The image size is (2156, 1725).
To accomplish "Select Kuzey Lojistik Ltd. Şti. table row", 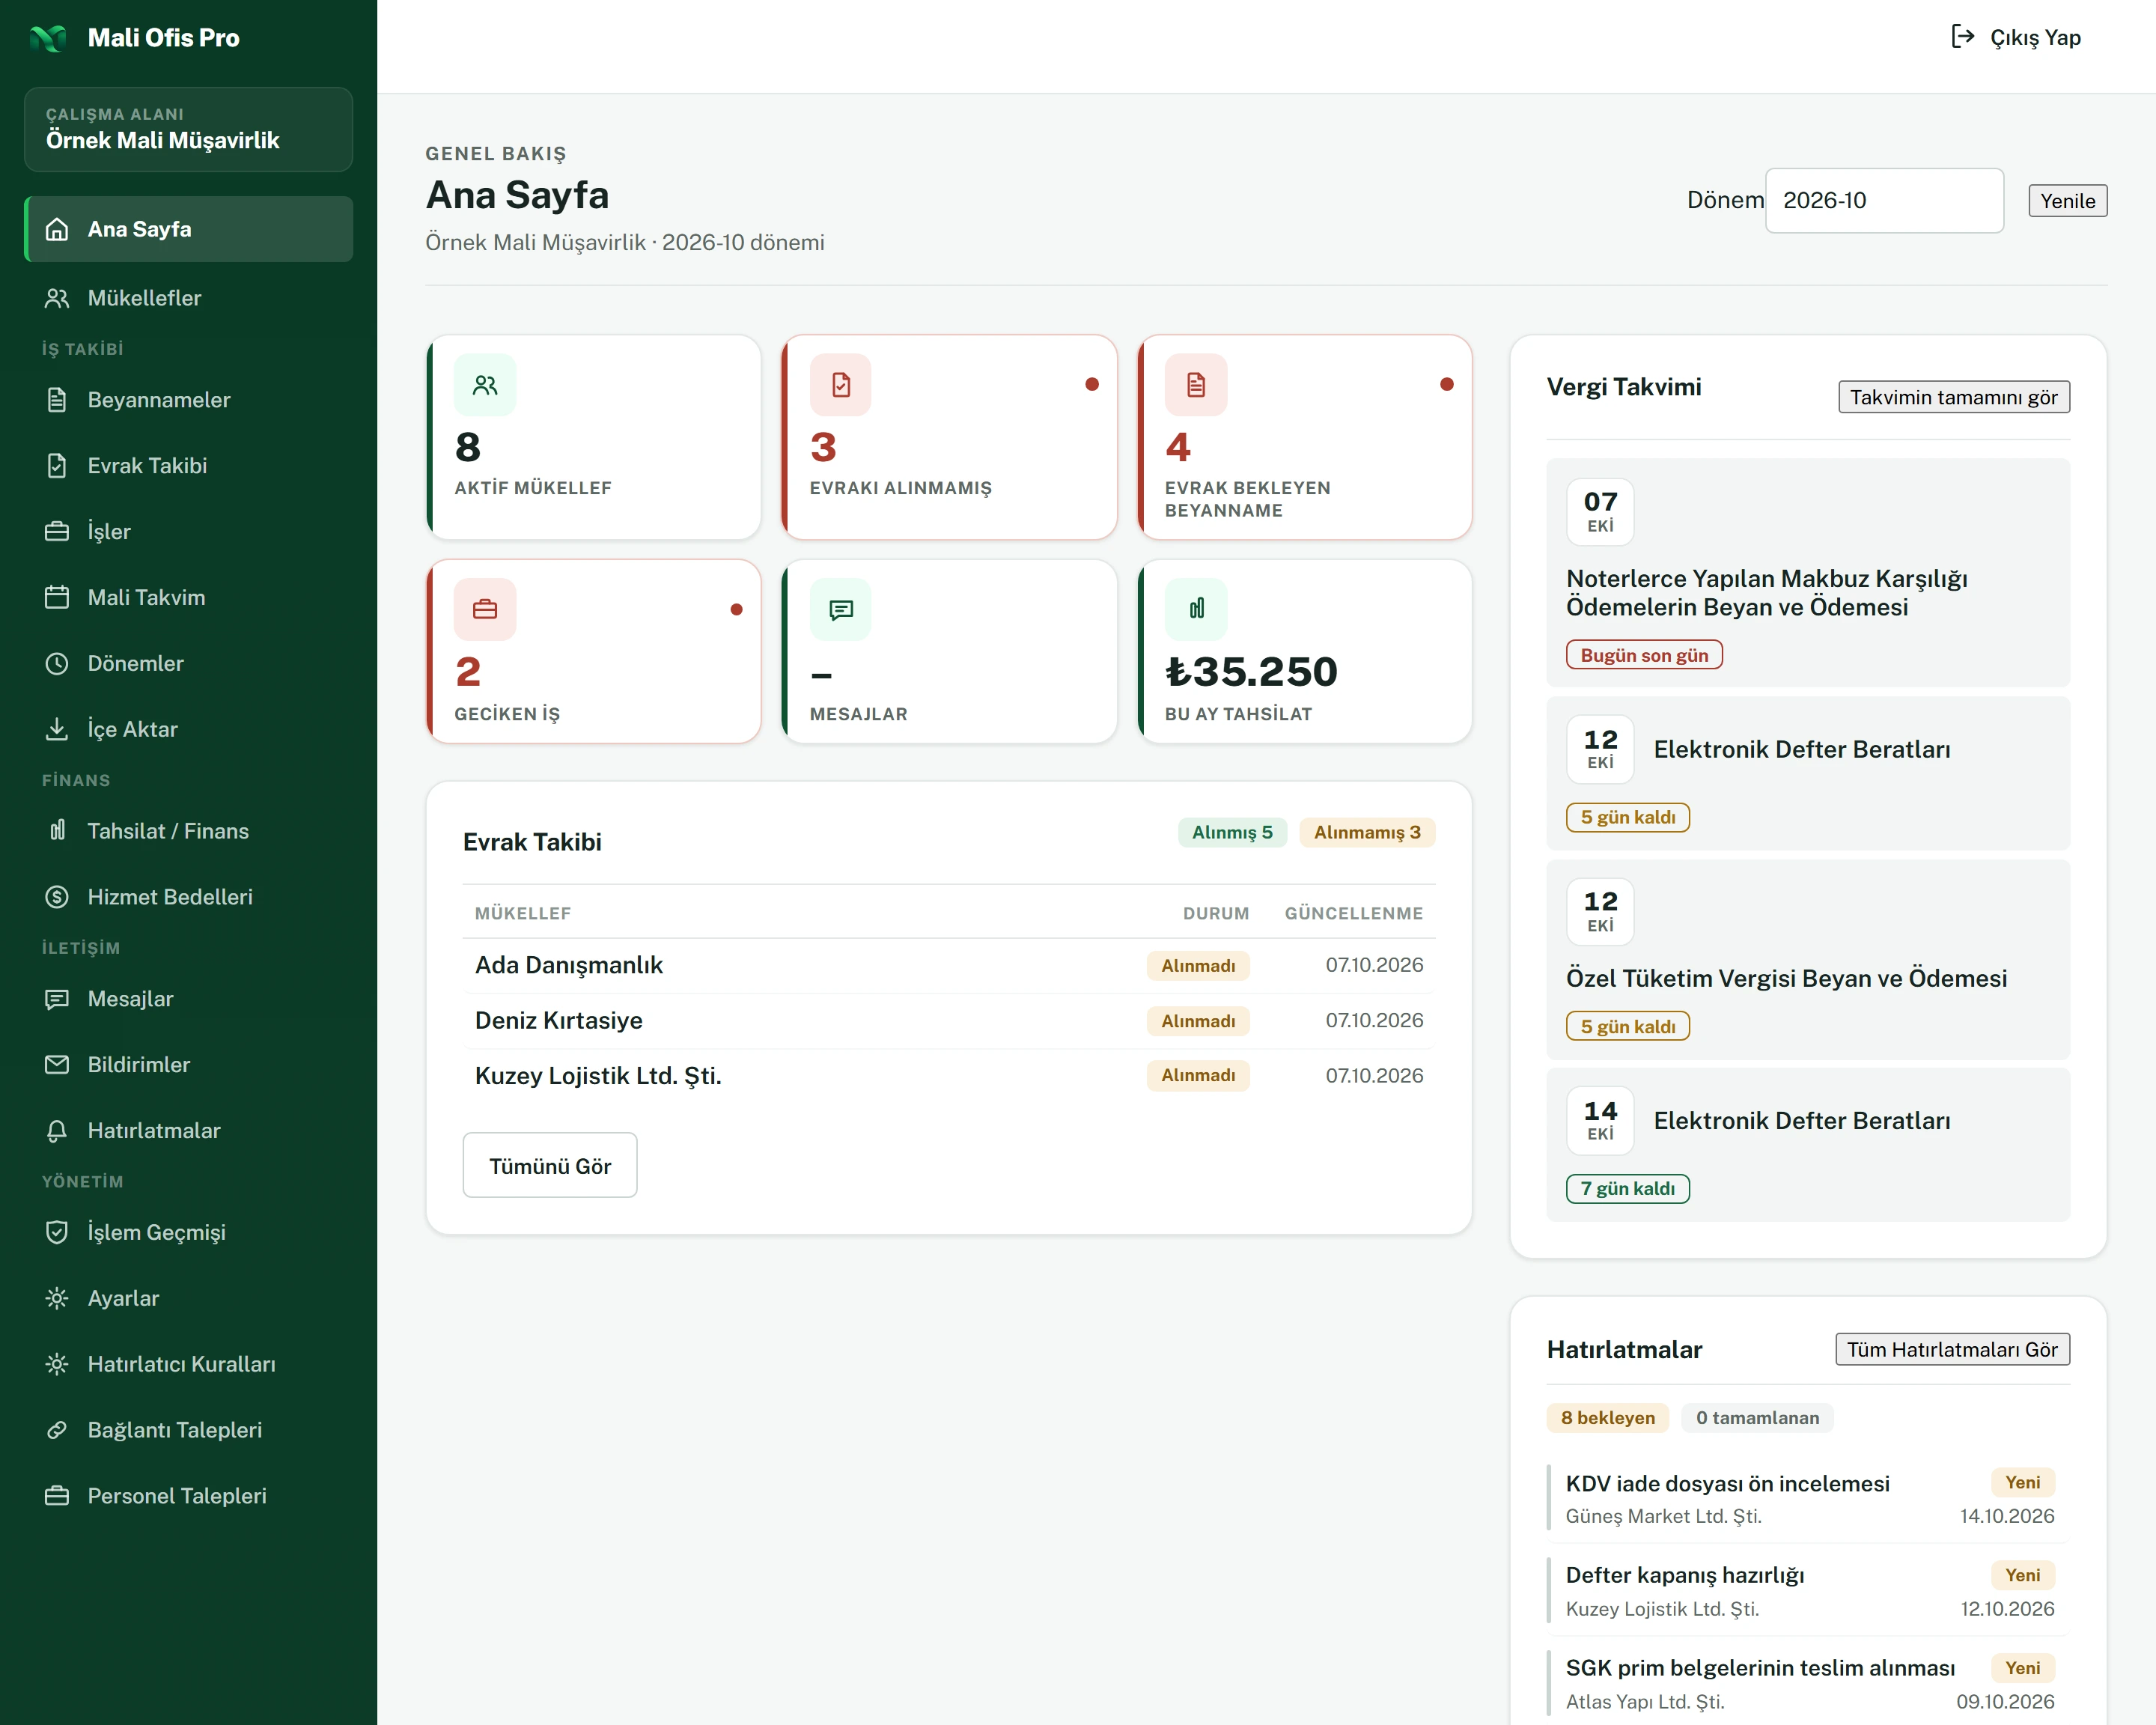I will (x=949, y=1076).
